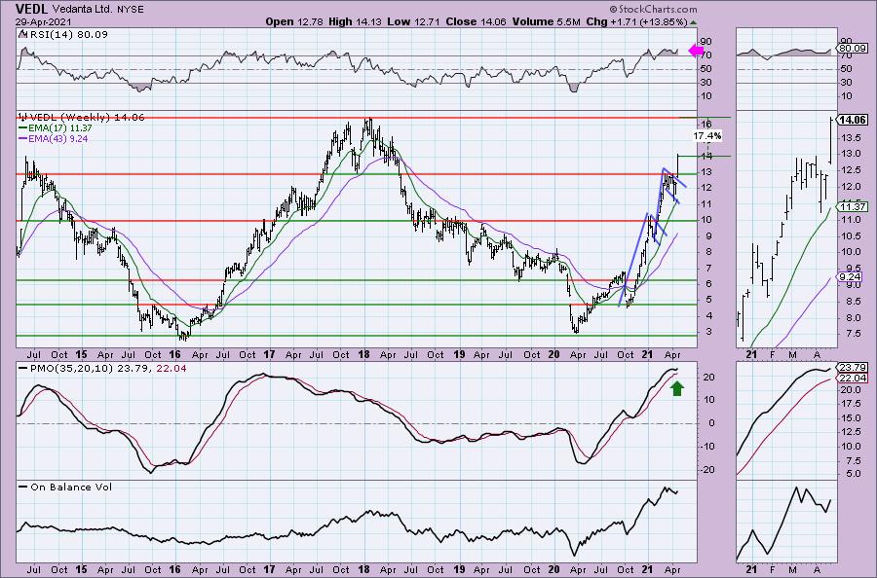Image resolution: width=877 pixels, height=578 pixels.
Task: Click the 13.5 price level on zoom panel
Action: pyautogui.click(x=853, y=138)
